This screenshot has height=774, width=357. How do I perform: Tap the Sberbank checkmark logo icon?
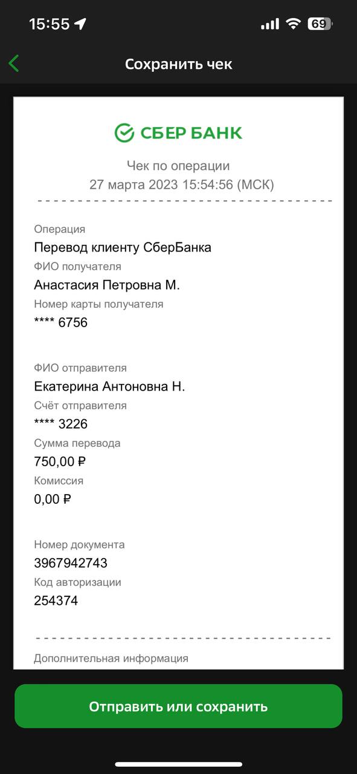pos(124,133)
